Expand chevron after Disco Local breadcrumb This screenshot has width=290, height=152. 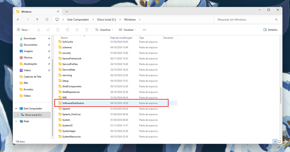click(x=120, y=20)
